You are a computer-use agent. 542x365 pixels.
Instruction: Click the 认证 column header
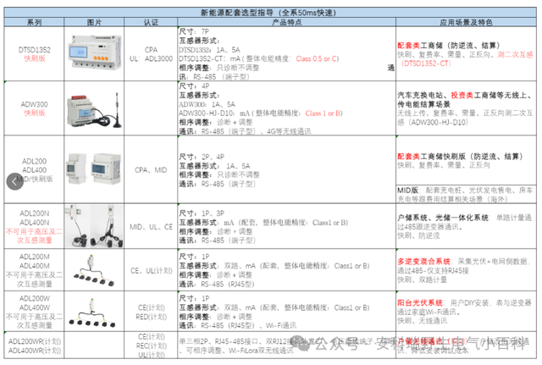pos(151,23)
